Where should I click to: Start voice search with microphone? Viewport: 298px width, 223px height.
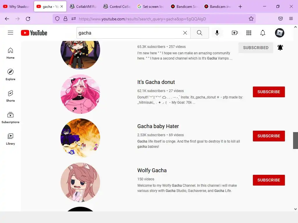coord(217,33)
